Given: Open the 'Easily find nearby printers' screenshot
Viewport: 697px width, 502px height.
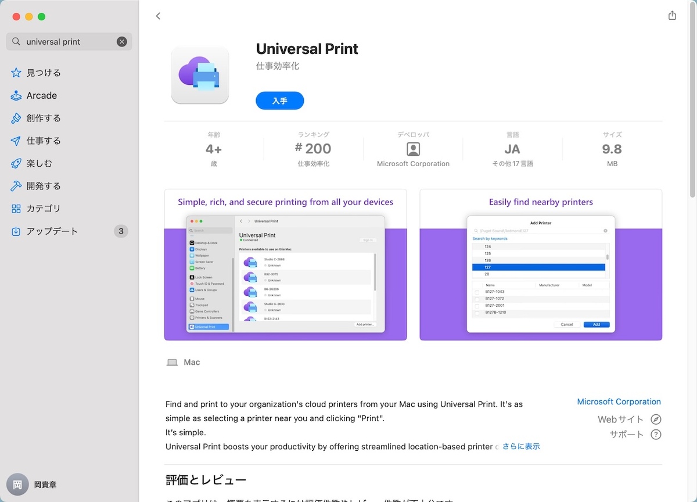Looking at the screenshot, I should coord(541,264).
